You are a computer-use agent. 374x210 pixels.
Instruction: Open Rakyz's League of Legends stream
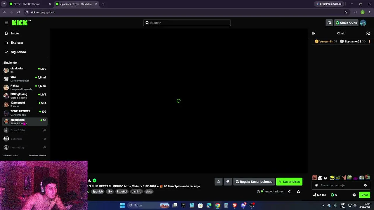point(25,87)
